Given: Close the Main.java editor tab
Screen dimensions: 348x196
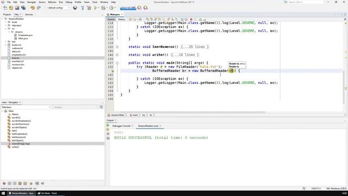Looking at the screenshot, I should [x=122, y=15].
